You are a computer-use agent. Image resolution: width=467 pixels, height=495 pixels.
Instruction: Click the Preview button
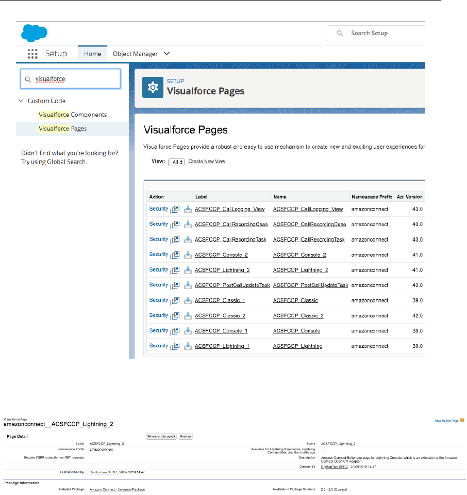pyautogui.click(x=186, y=436)
